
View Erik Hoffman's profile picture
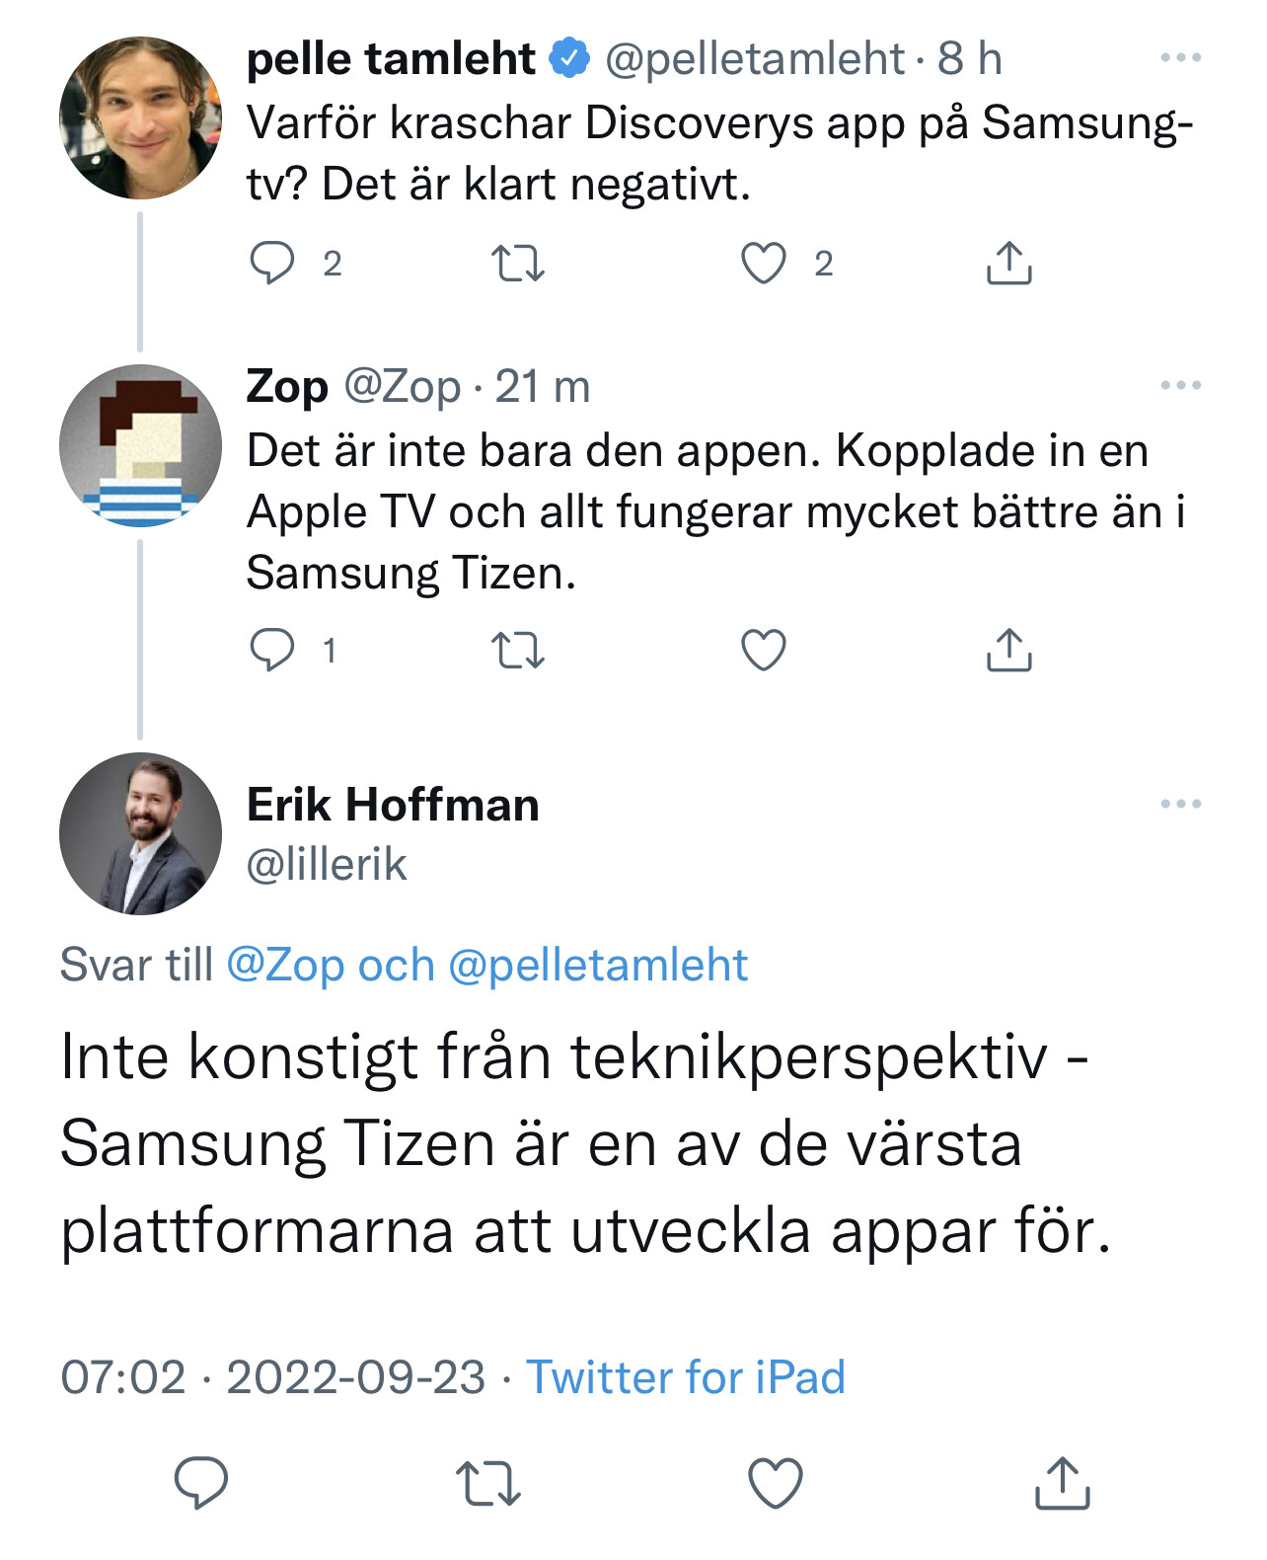140,833
